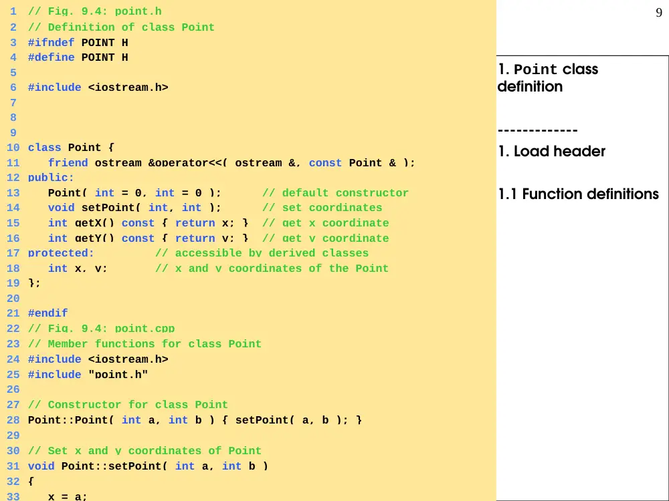Click '// accessible by derived classes' comment

click(262, 253)
